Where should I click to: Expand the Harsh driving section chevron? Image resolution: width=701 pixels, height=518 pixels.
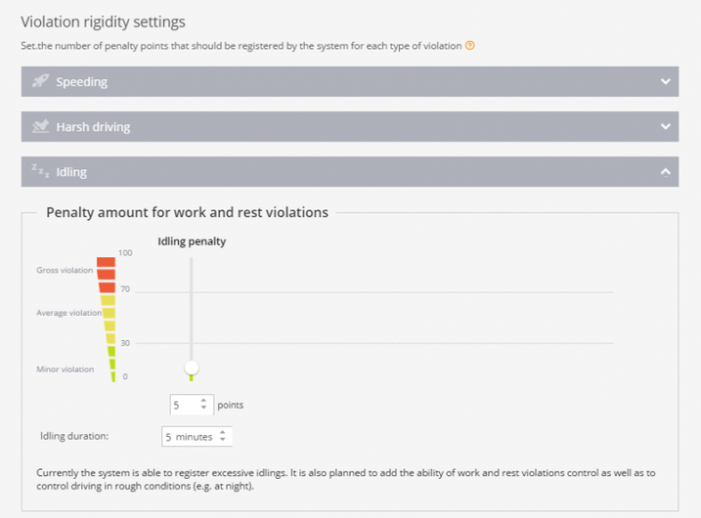pos(666,127)
